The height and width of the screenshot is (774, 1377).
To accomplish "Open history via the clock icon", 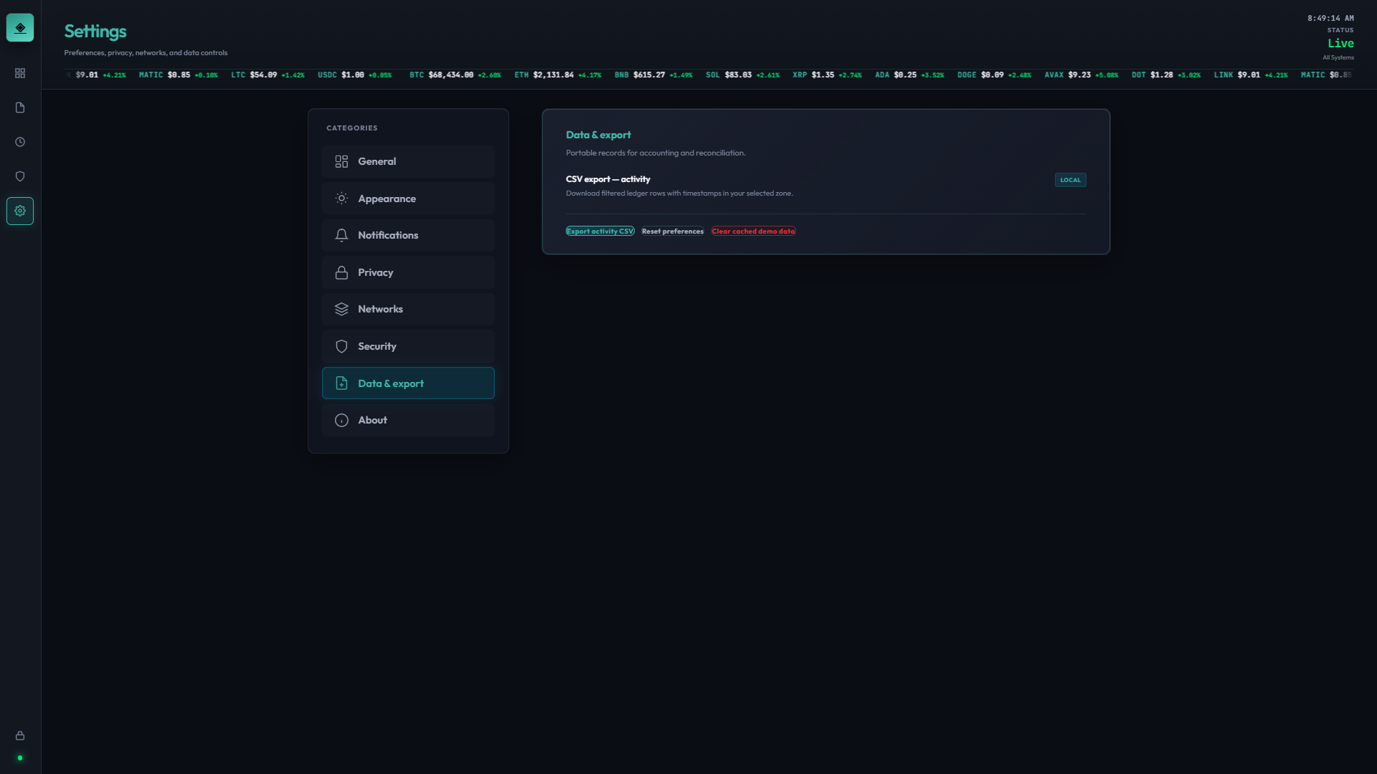I will click(x=20, y=142).
